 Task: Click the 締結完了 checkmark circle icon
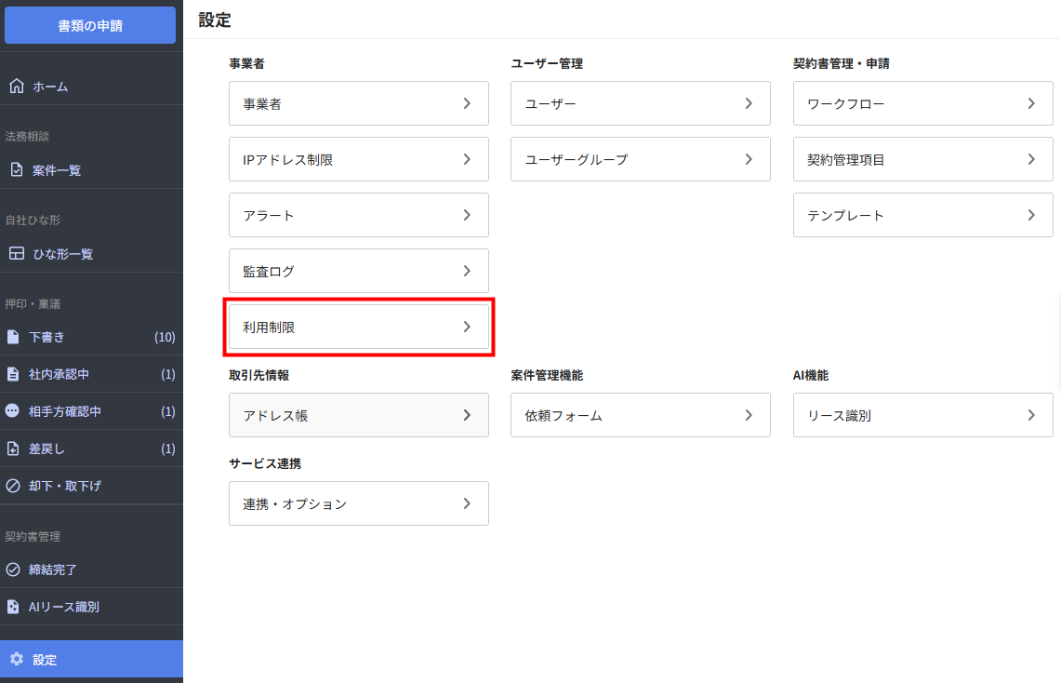tap(13, 569)
